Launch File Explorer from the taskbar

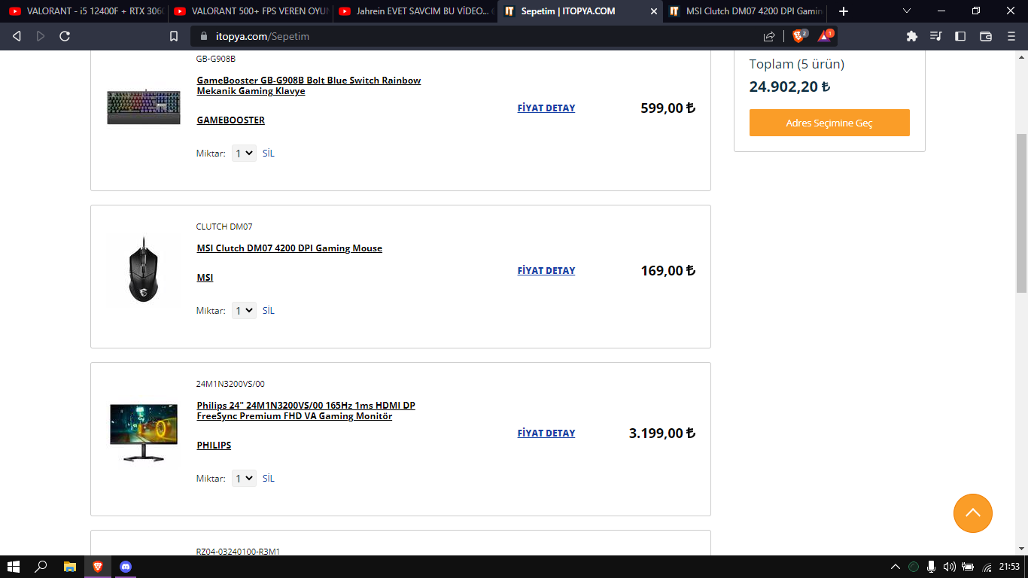69,567
